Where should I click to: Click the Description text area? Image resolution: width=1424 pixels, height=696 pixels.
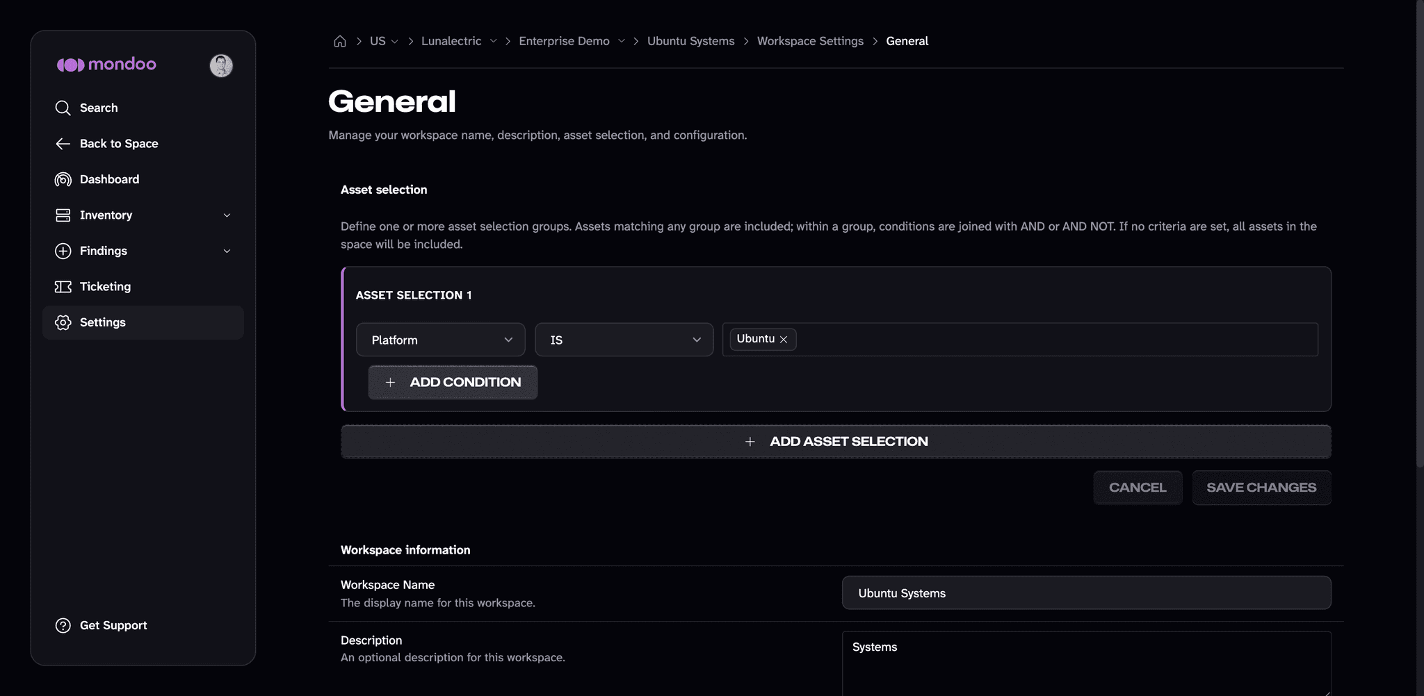(x=1086, y=663)
